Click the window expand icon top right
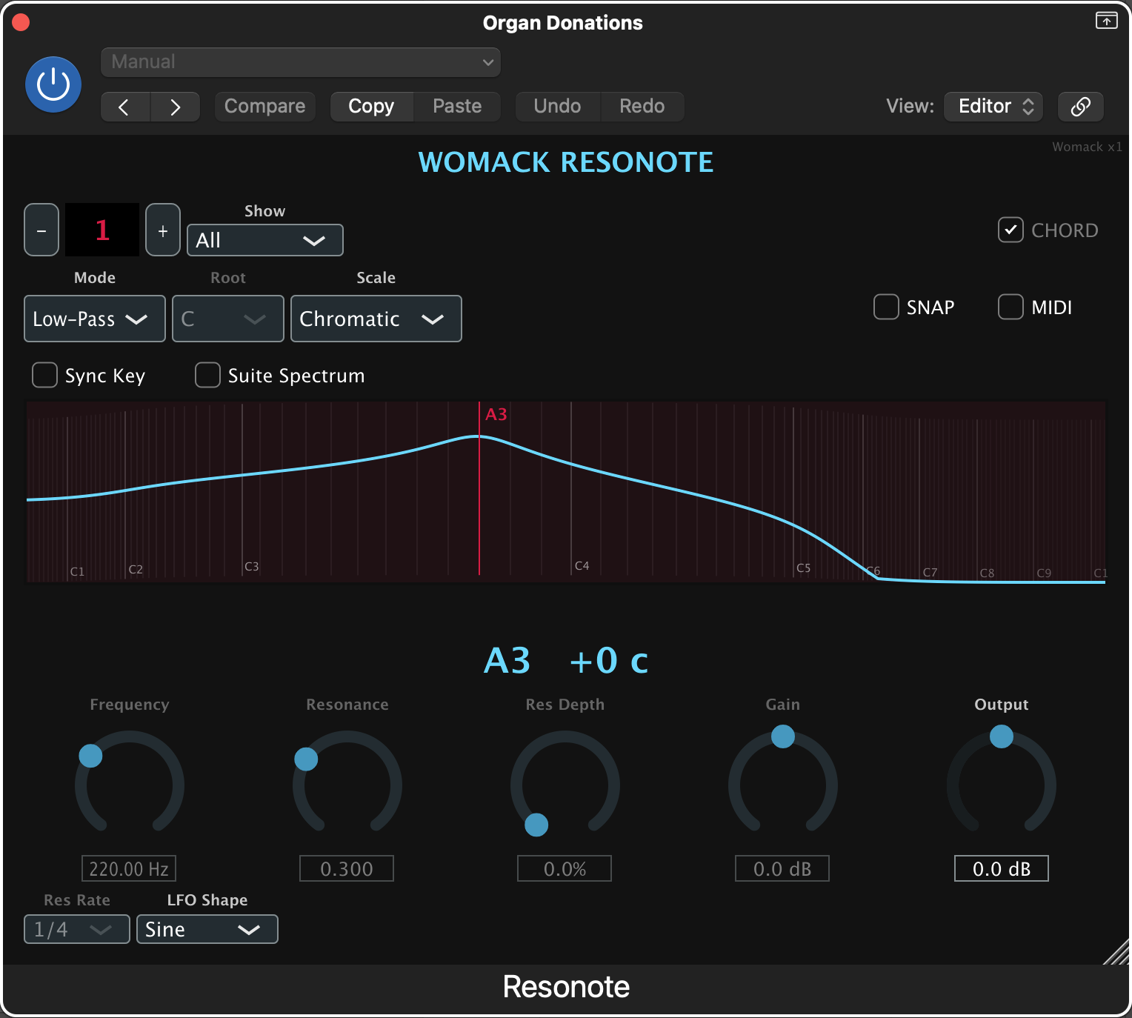 click(1106, 21)
